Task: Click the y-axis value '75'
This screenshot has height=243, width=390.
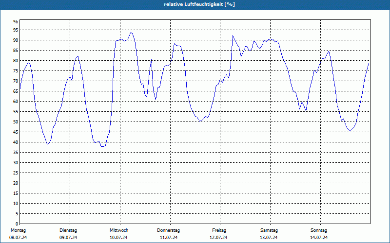Action: (16, 70)
